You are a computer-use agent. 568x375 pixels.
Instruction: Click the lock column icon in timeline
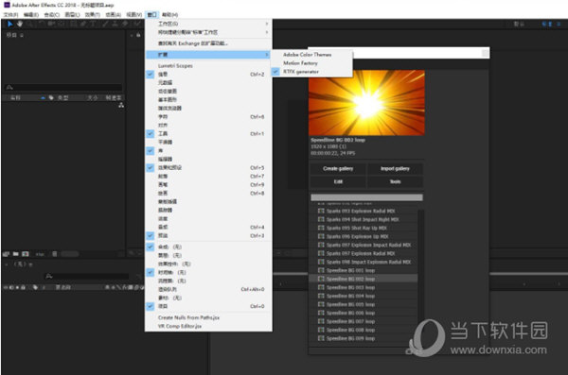(23, 287)
